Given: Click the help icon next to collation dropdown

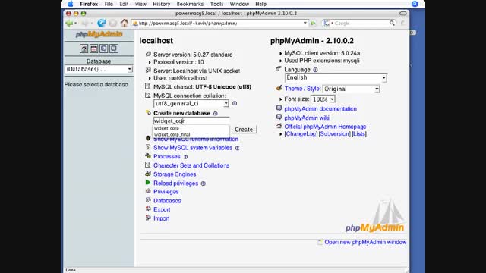Looking at the screenshot, I should tap(235, 103).
